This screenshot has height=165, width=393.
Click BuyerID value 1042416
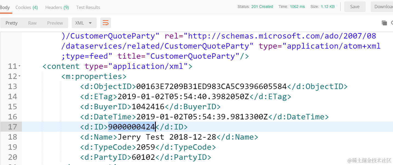click(x=148, y=107)
